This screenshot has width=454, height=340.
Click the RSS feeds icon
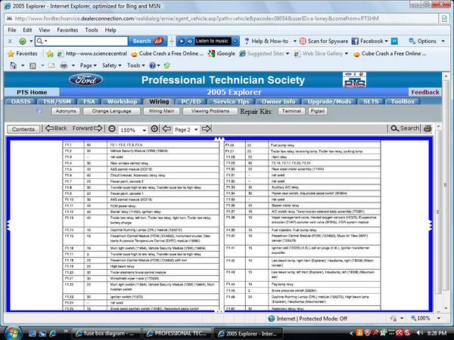[x=33, y=66]
